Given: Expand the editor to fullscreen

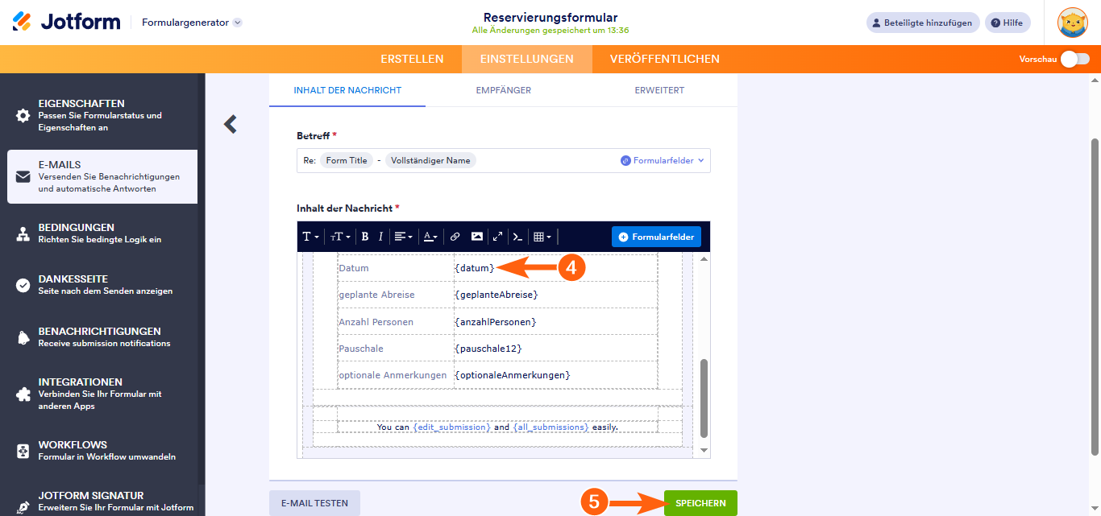Looking at the screenshot, I should pos(498,237).
